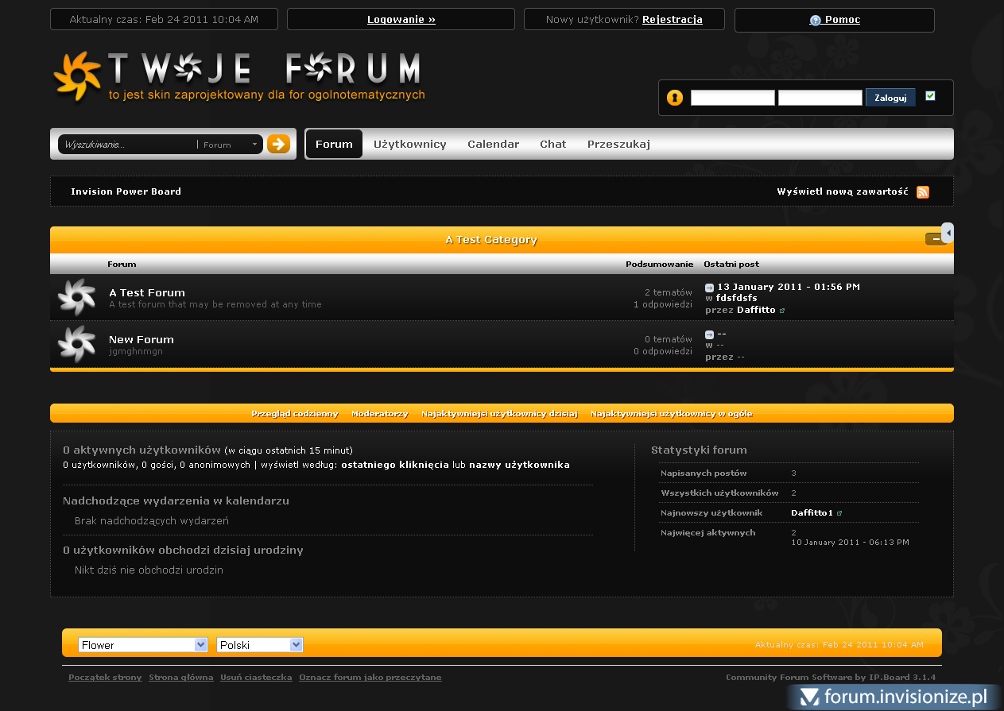This screenshot has height=711, width=1004.
Task: Click profile icon next to Daffitto in last post
Action: (782, 311)
